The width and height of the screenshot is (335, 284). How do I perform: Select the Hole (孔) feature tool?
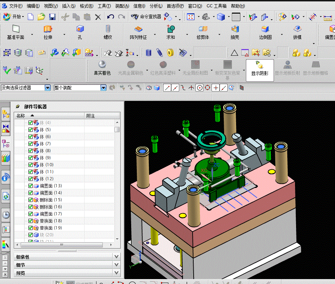(80, 32)
